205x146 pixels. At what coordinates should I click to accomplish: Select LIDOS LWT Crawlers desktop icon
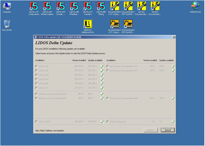point(88,6)
